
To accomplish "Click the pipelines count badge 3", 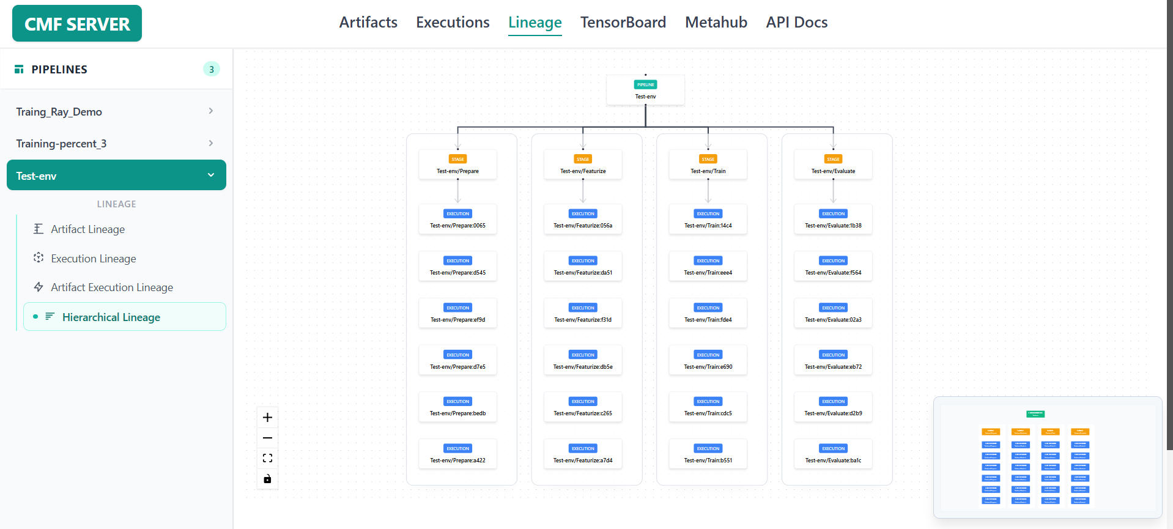I will coord(212,69).
